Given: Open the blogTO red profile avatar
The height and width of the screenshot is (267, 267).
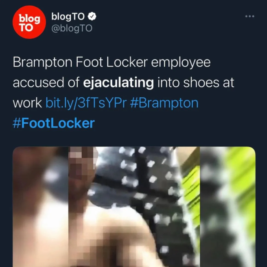Looking at the screenshot, I should [29, 22].
